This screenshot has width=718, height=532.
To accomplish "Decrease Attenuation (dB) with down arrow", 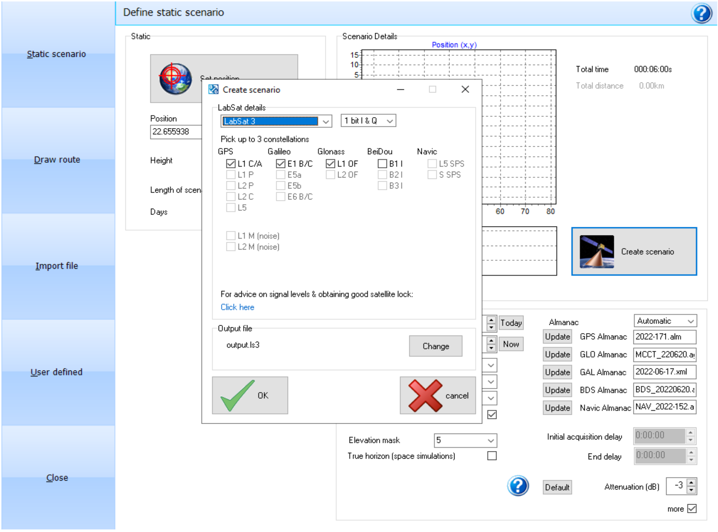I will coord(691,490).
